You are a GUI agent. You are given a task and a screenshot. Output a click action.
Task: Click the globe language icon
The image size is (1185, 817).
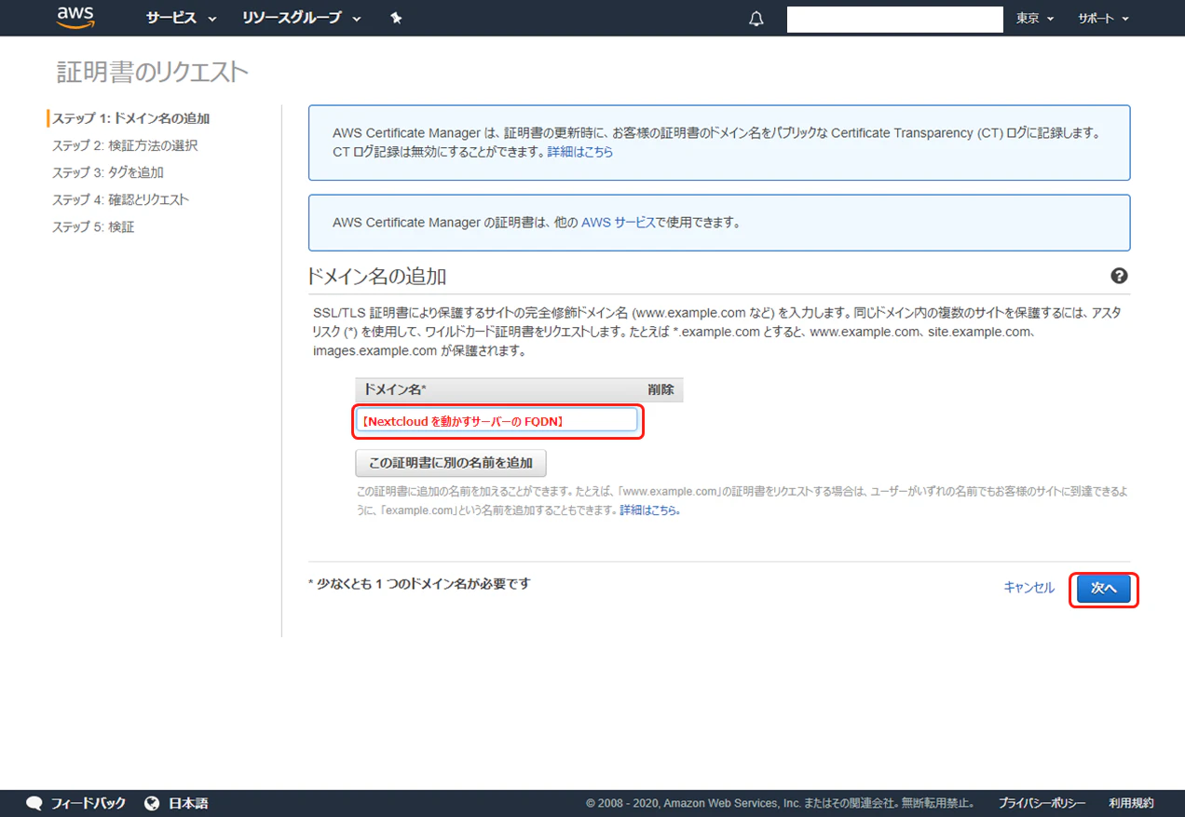pos(153,803)
